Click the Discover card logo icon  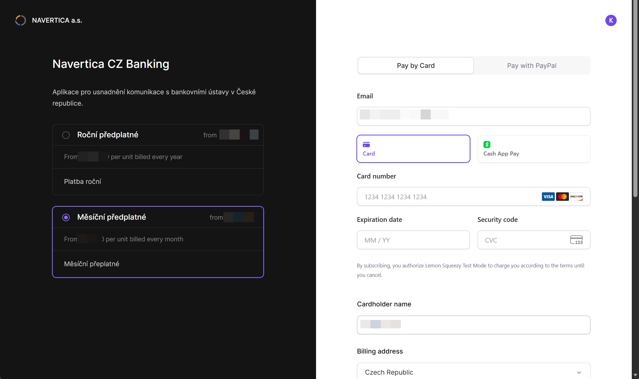[x=576, y=197]
